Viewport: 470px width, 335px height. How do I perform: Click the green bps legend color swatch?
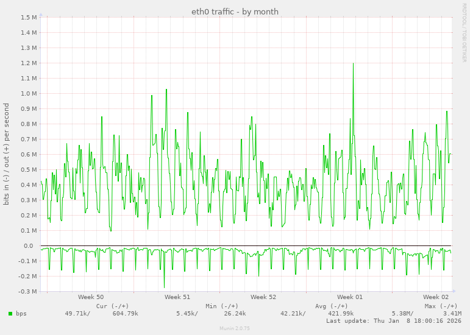coord(10,314)
